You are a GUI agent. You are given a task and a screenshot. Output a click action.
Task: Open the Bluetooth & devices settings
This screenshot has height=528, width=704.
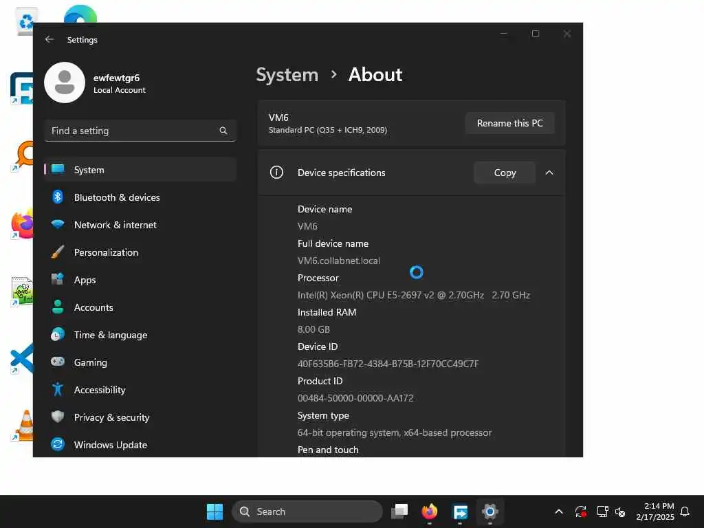click(140, 197)
